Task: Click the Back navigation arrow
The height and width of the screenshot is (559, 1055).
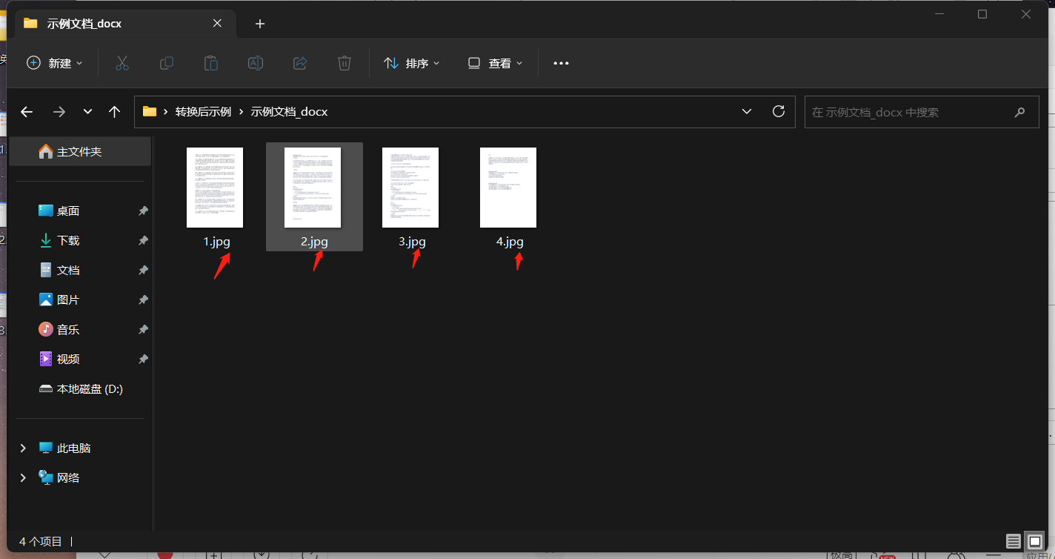Action: (27, 111)
